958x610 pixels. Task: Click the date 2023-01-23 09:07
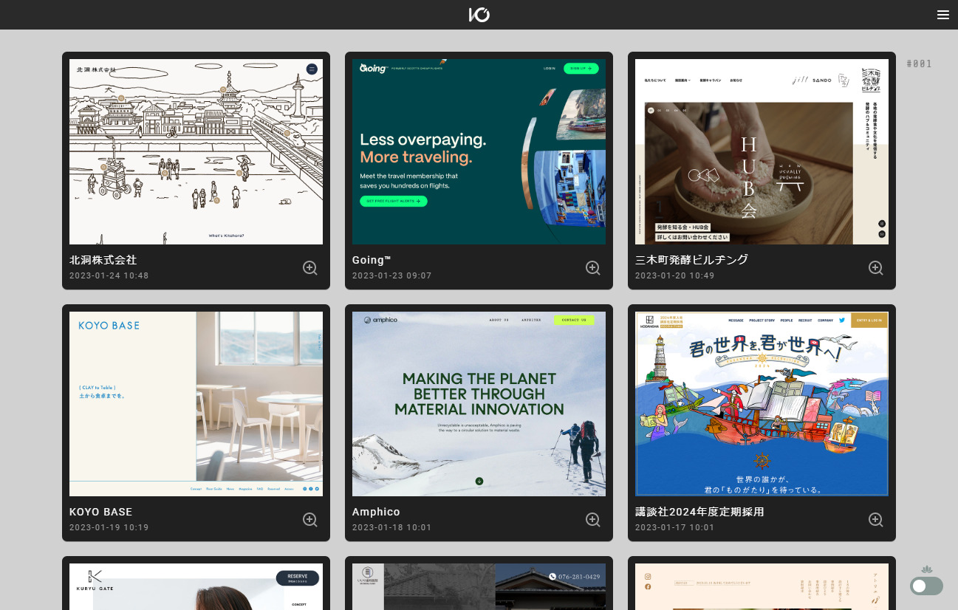(392, 275)
